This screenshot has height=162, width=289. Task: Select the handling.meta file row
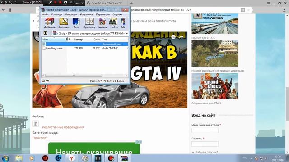pos(85,48)
